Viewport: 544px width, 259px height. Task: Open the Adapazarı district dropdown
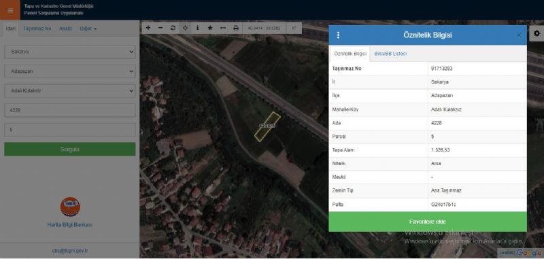click(70, 71)
